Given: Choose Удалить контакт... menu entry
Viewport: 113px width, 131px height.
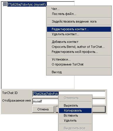Looking at the screenshot, I should pos(79,34).
